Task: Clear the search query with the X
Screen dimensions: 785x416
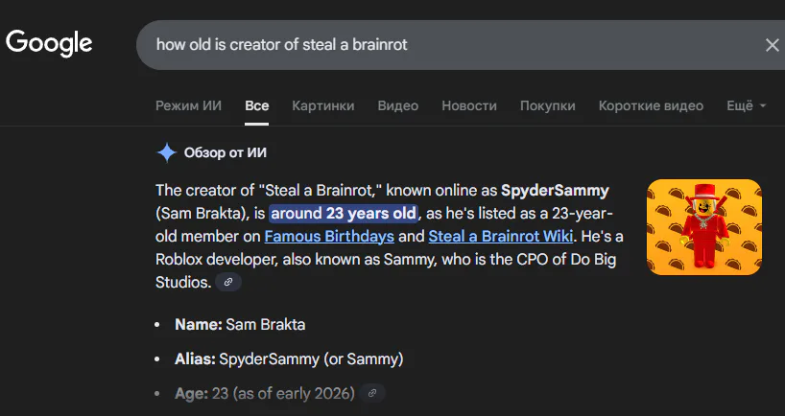Action: click(772, 45)
